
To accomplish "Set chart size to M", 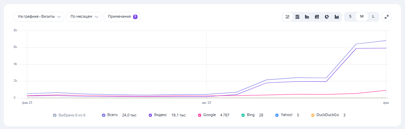I will pos(362,16).
